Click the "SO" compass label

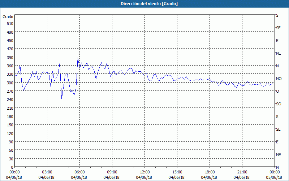coord(279,104)
